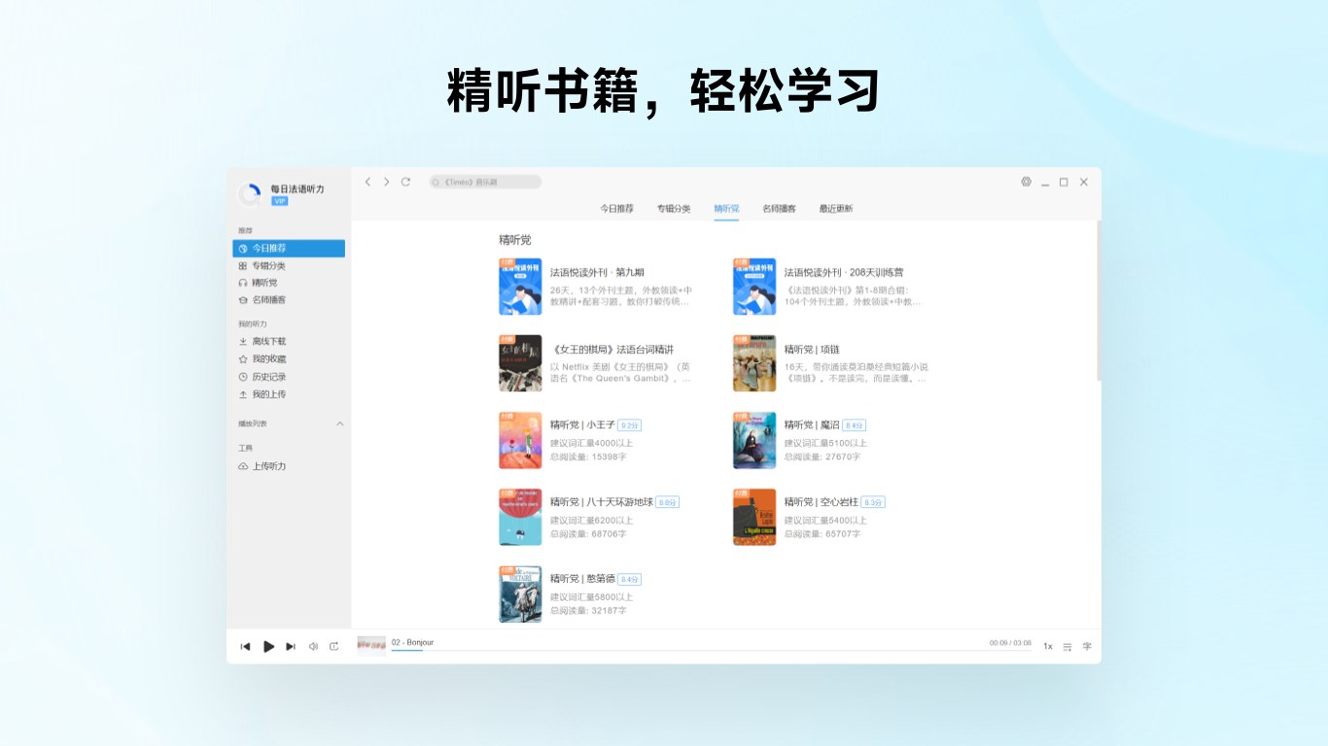This screenshot has width=1328, height=746.
Task: Change the 1x playback speed
Action: 1048,646
